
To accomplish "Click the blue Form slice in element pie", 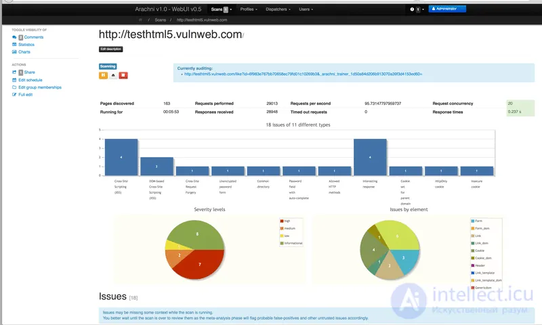I will click(403, 259).
